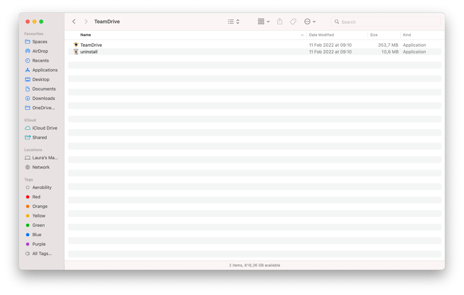
Task: Click All Tags… in the sidebar
Action: (42, 253)
